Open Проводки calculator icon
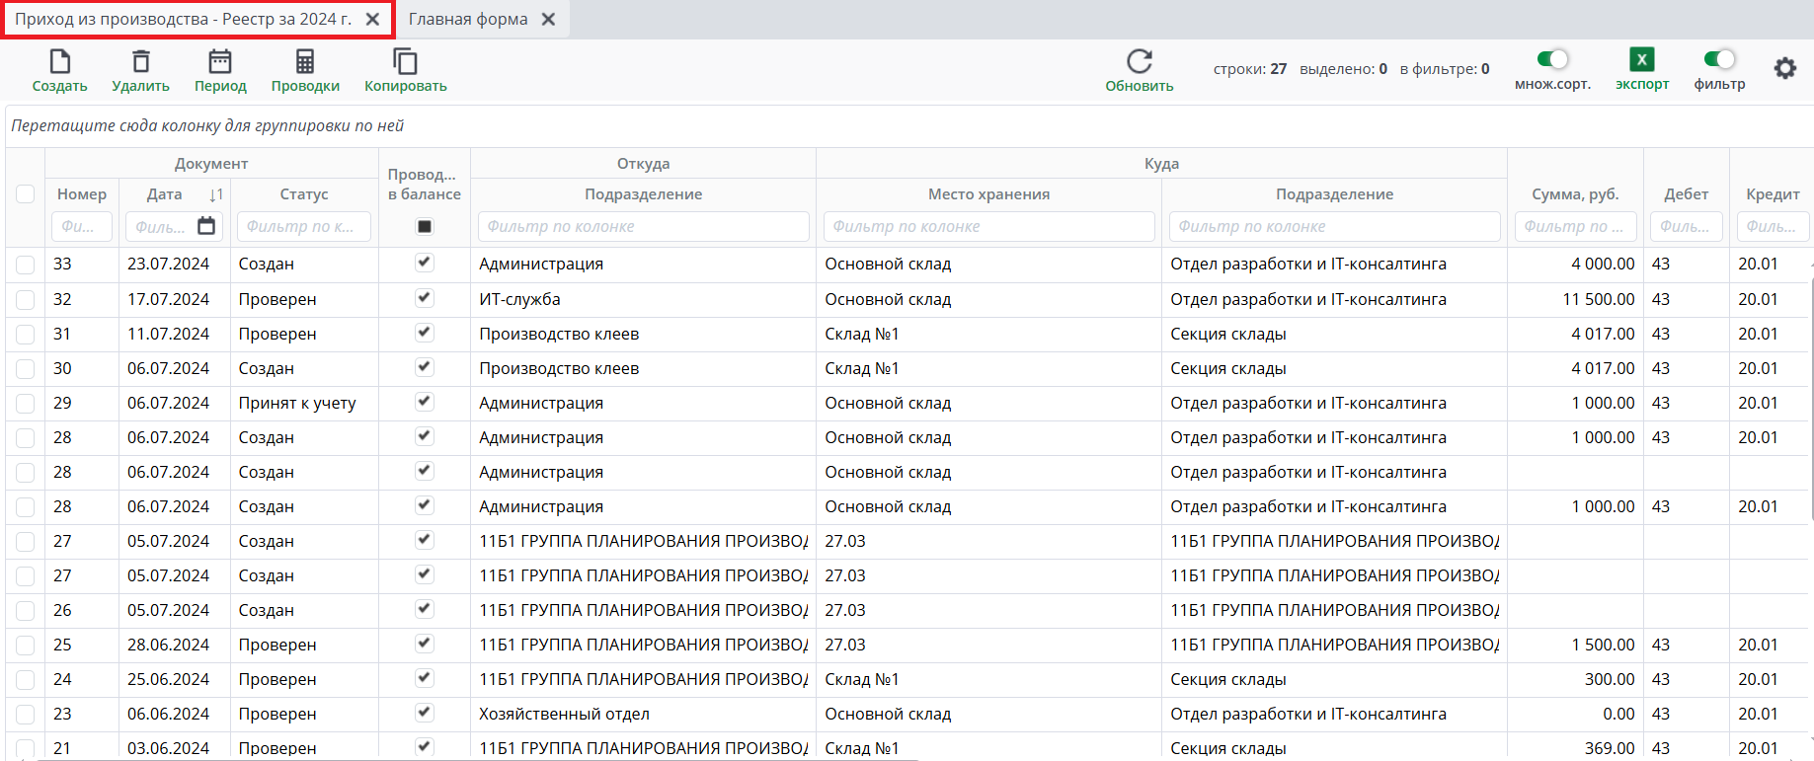 pos(305,62)
